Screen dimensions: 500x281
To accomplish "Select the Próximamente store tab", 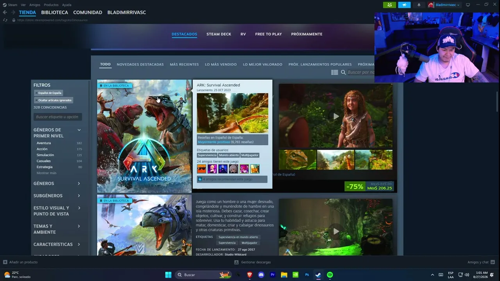I will 307,34.
